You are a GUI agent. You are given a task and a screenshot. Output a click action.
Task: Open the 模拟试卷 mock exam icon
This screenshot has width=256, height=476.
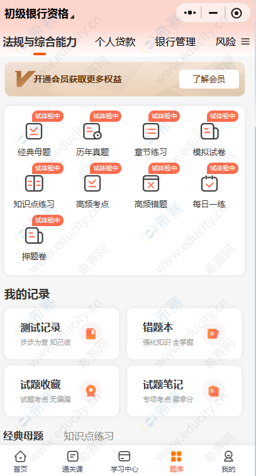point(209,131)
